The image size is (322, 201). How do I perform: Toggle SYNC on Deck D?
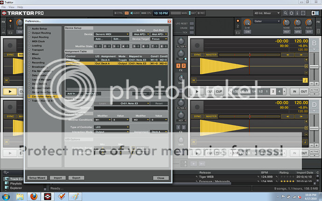tap(197, 117)
